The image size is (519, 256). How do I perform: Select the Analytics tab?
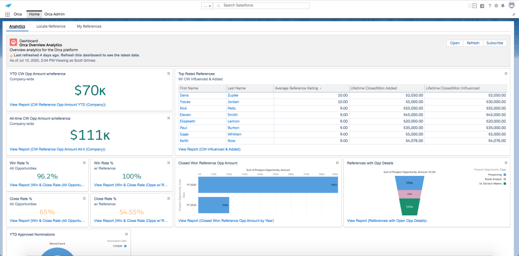pos(17,26)
